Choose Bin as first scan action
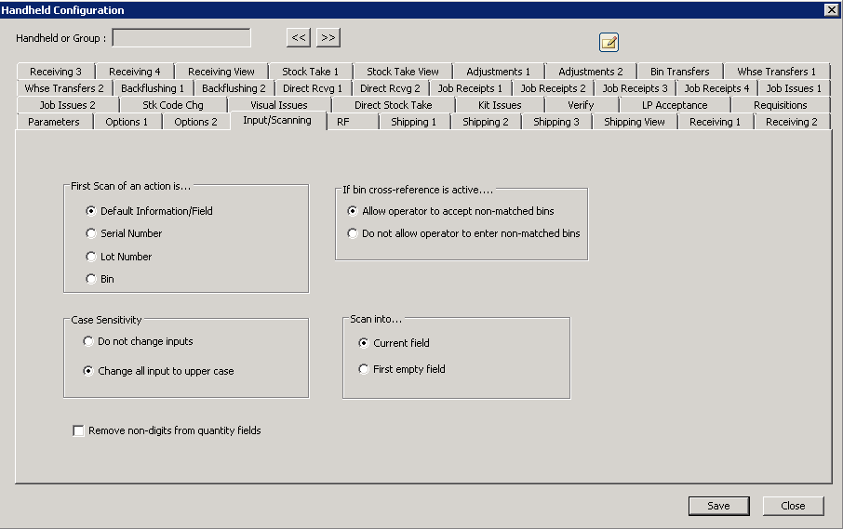The width and height of the screenshot is (843, 529). point(91,279)
